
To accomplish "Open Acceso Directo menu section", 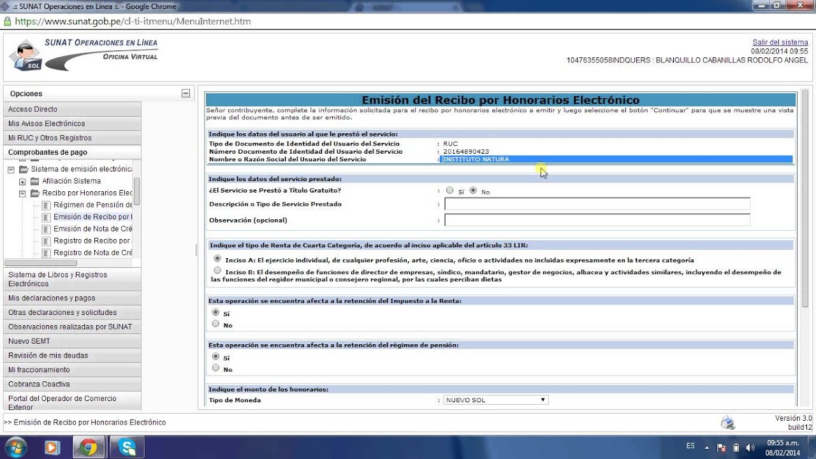I will coord(72,109).
